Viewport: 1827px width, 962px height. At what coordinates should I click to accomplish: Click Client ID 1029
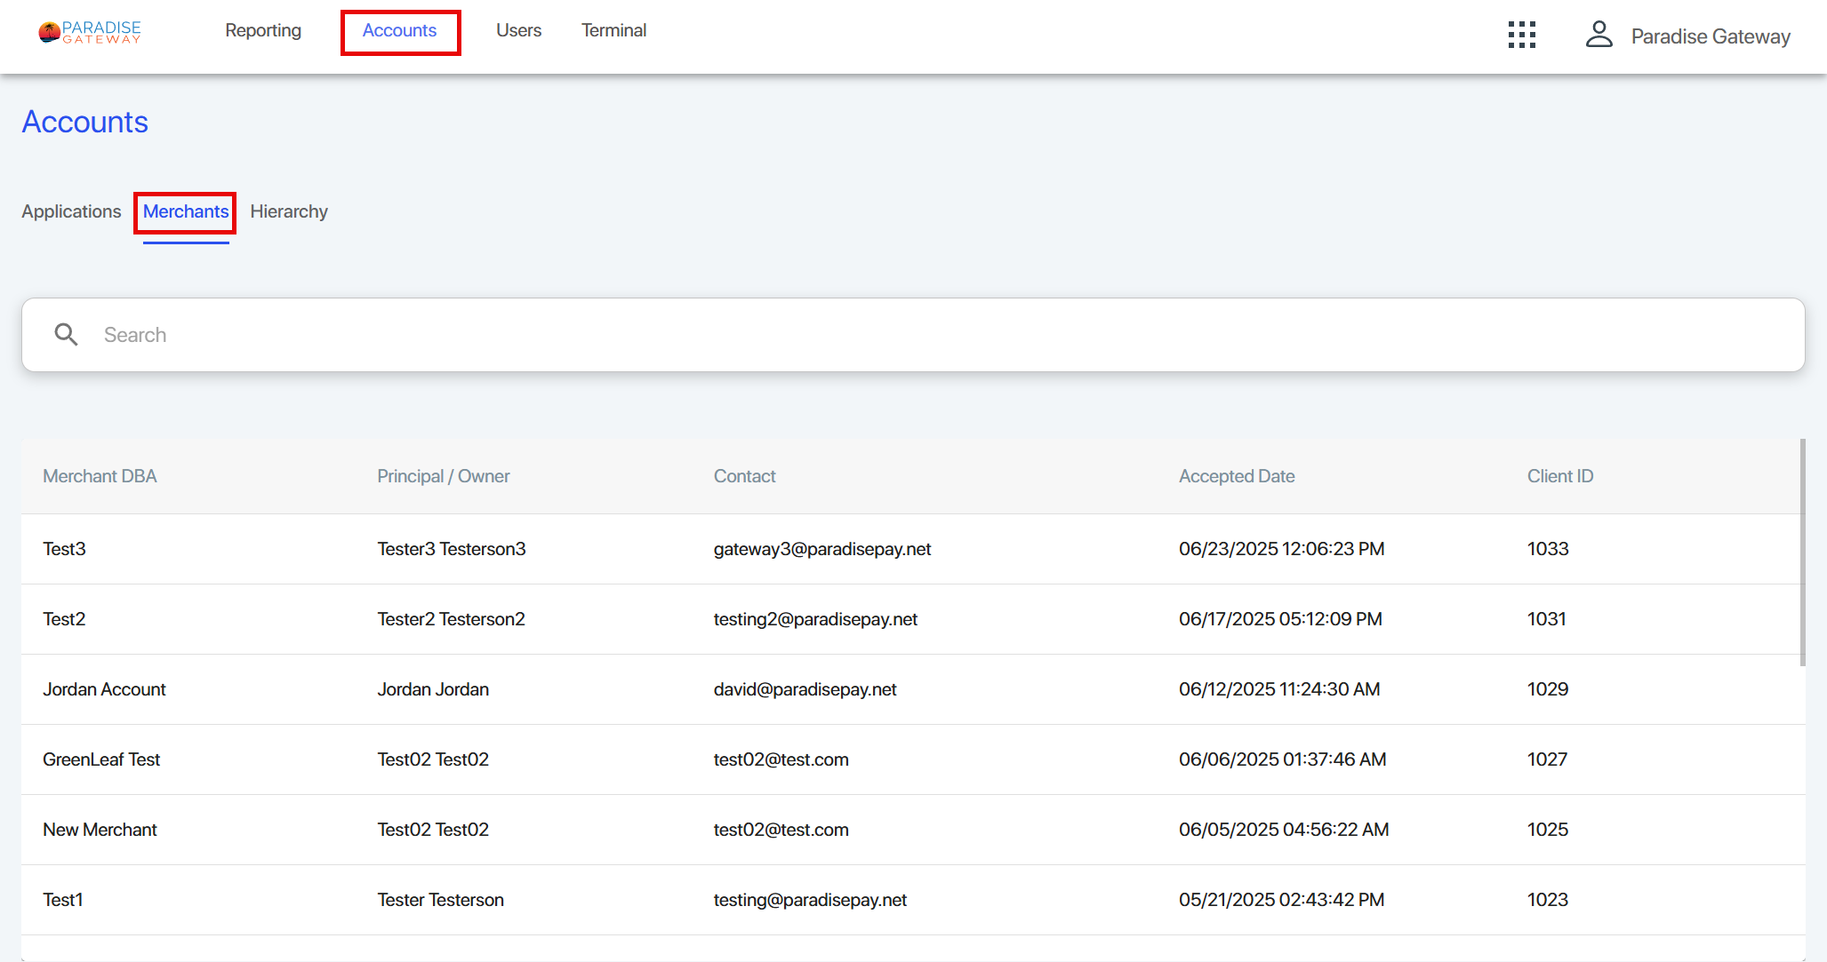[x=1548, y=689]
